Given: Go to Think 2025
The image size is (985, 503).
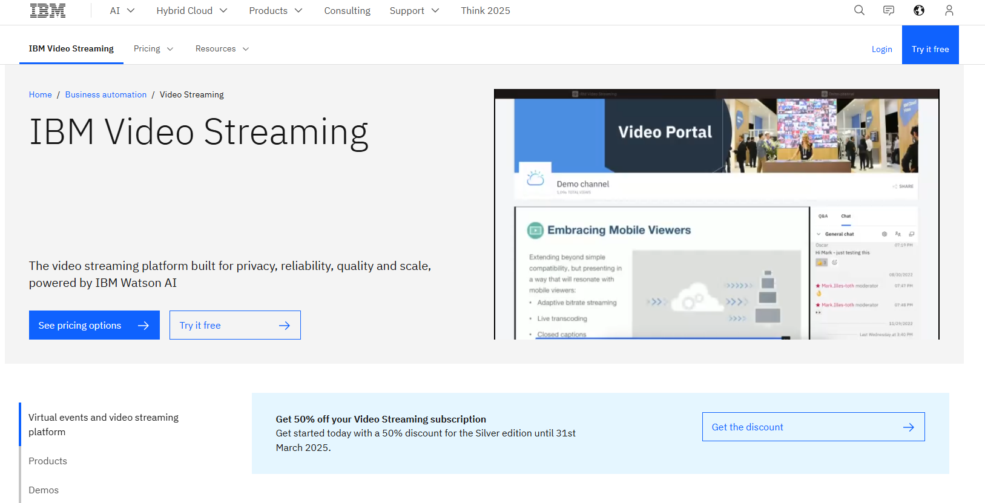Looking at the screenshot, I should tap(486, 10).
